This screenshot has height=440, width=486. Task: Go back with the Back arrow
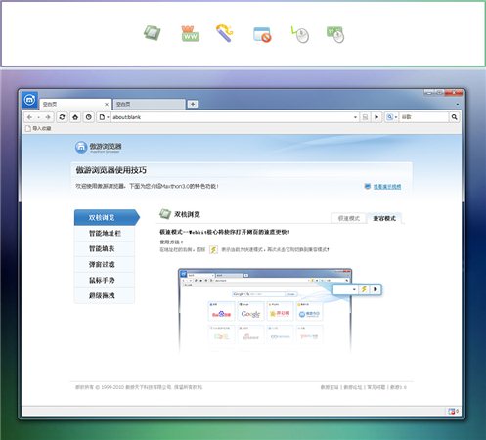[x=29, y=117]
